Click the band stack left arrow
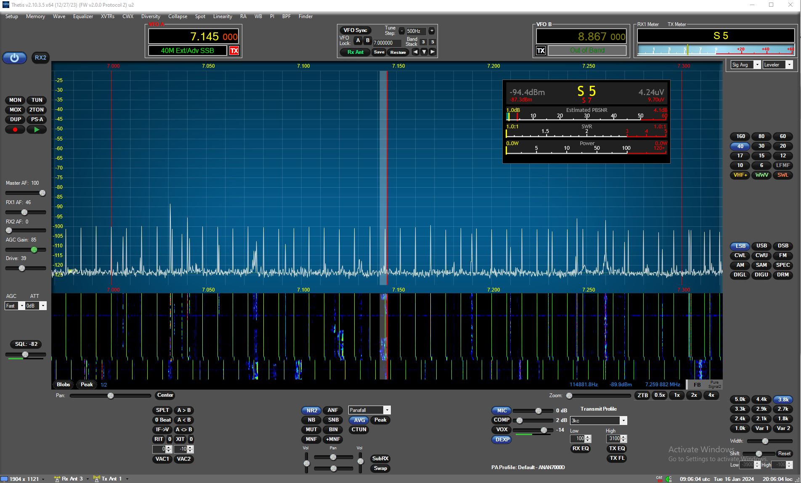801x483 pixels. (x=415, y=52)
